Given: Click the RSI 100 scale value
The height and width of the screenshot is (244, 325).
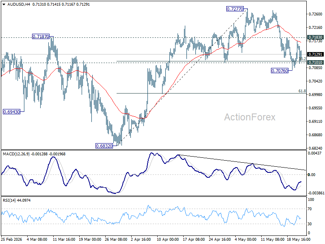Looking at the screenshot, I should 311,200.
